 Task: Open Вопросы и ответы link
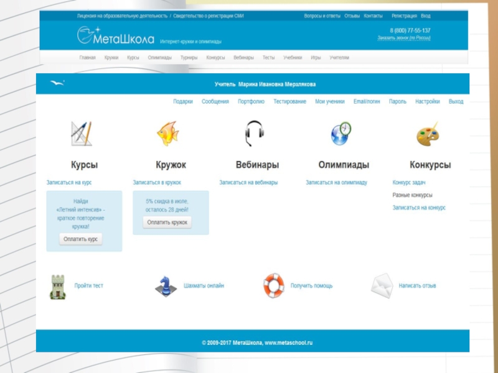click(x=322, y=16)
